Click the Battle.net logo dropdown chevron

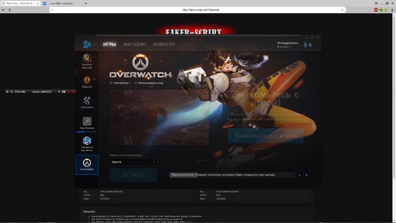[x=93, y=45]
